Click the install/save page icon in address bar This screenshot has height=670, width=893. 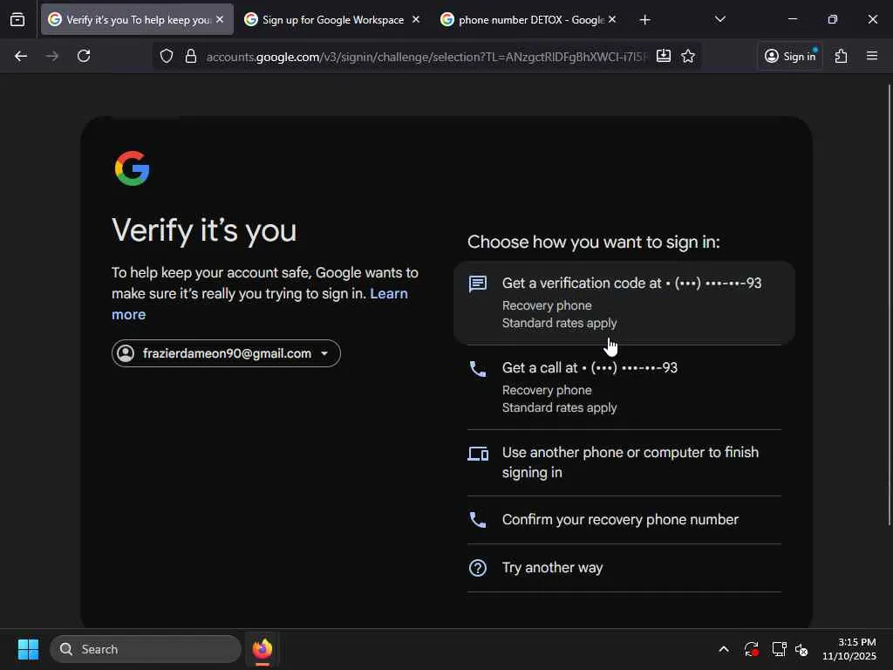pos(664,56)
